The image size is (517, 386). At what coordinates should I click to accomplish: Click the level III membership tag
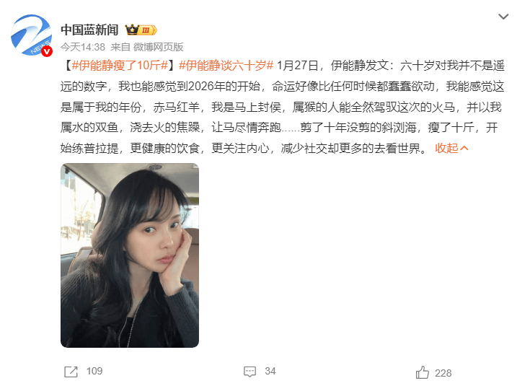[x=148, y=30]
